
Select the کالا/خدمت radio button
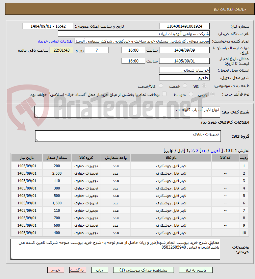(161, 86)
